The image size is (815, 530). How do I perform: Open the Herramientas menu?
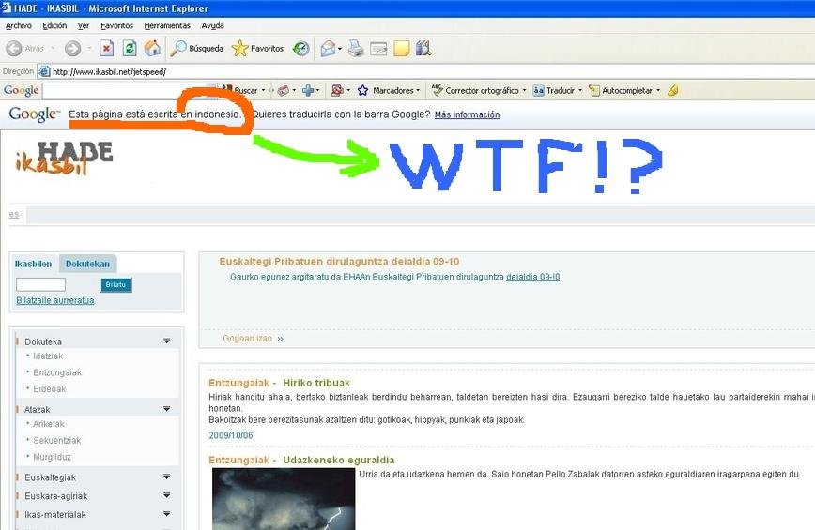coord(167,25)
